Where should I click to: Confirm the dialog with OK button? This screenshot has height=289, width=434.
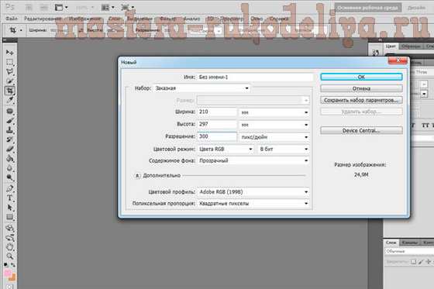point(361,77)
